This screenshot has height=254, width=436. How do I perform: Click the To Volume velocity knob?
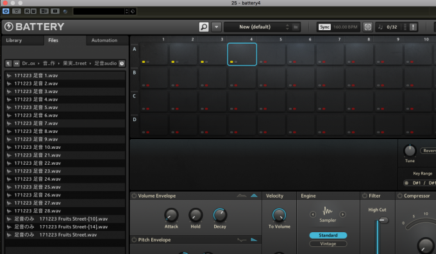tap(279, 215)
